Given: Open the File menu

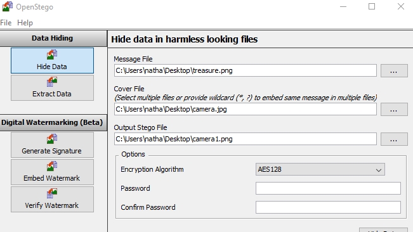Looking at the screenshot, I should point(6,23).
